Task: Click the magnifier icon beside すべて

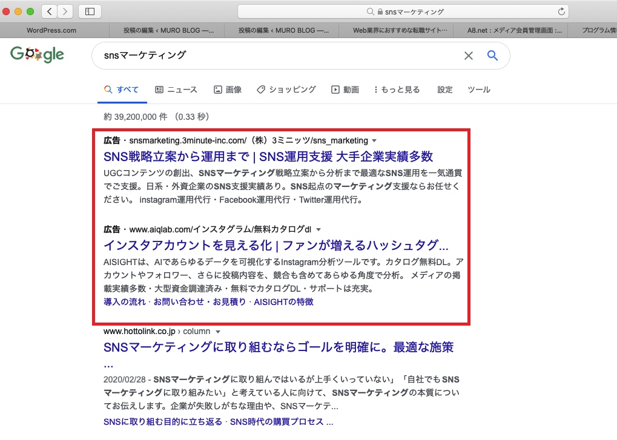Action: click(x=108, y=90)
